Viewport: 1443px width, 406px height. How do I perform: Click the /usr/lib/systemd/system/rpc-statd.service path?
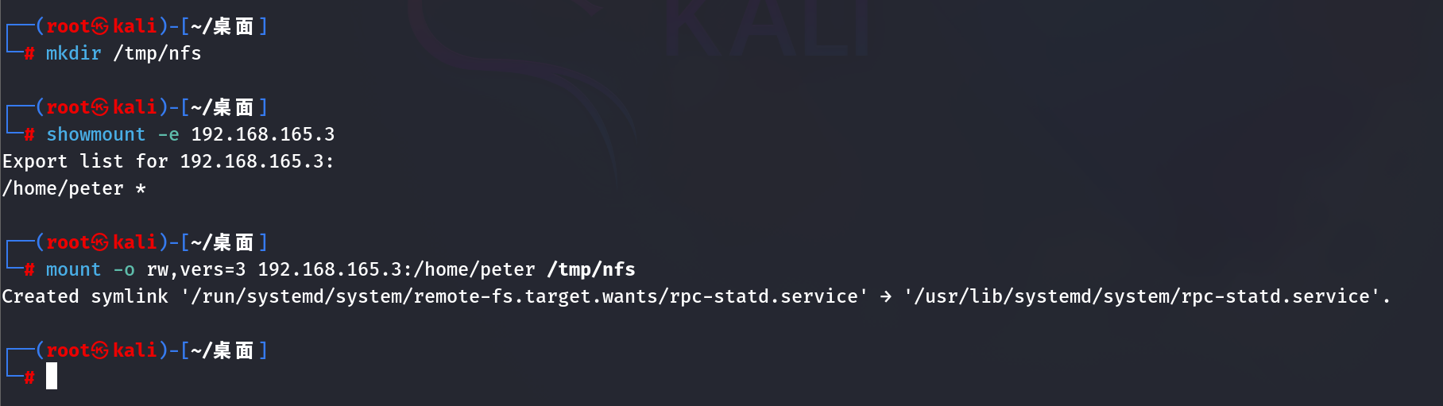(x=1143, y=296)
